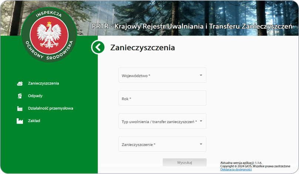Click the round back arrow icon

pyautogui.click(x=98, y=47)
